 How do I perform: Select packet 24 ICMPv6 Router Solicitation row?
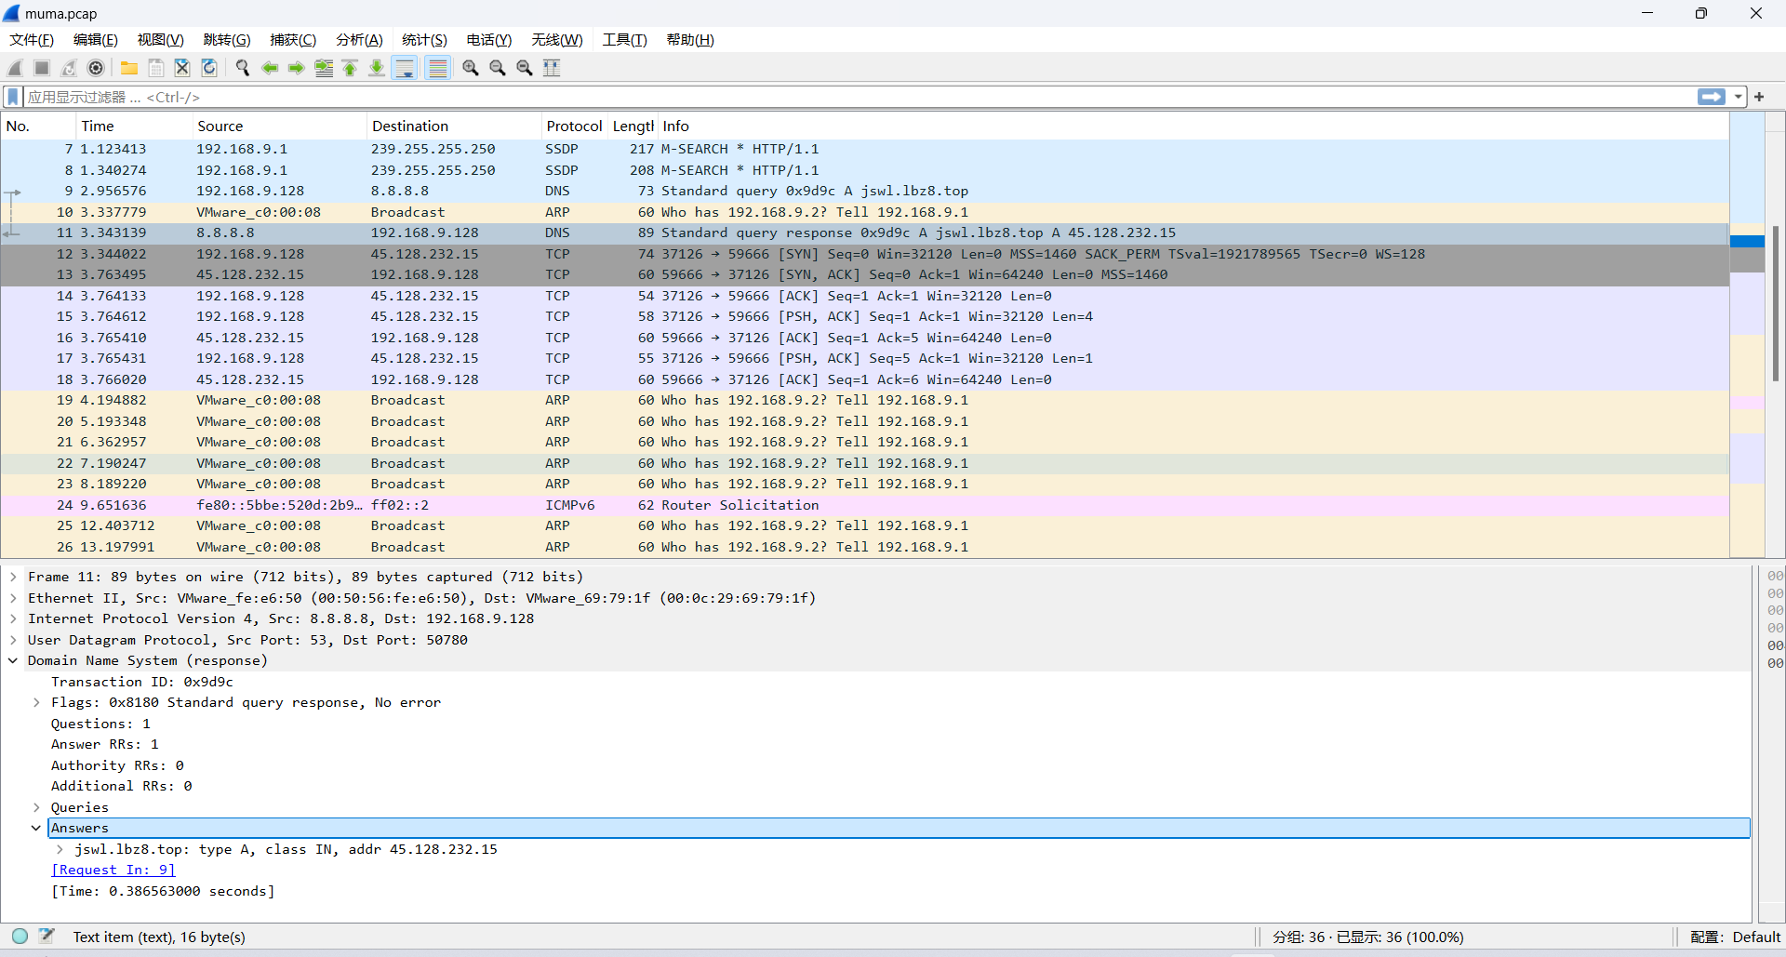[x=865, y=505]
